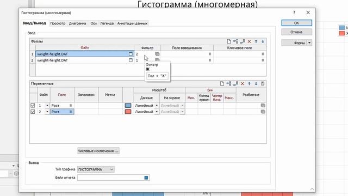The width and height of the screenshot is (348, 196).
Task: Open Тип графика ГИСТОГРАММА dropdown
Action: (96, 169)
